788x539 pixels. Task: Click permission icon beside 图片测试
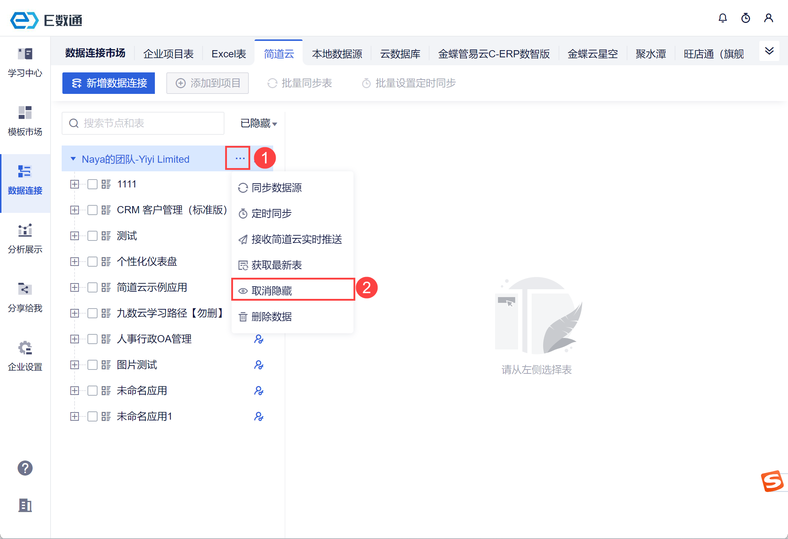pyautogui.click(x=258, y=365)
